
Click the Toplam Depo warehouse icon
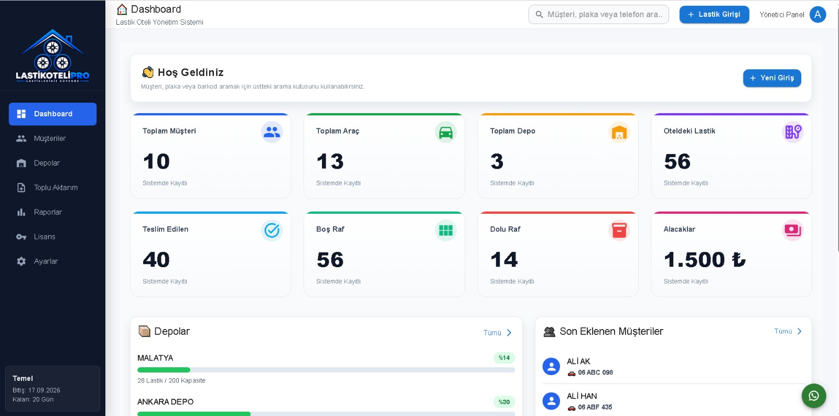click(619, 132)
